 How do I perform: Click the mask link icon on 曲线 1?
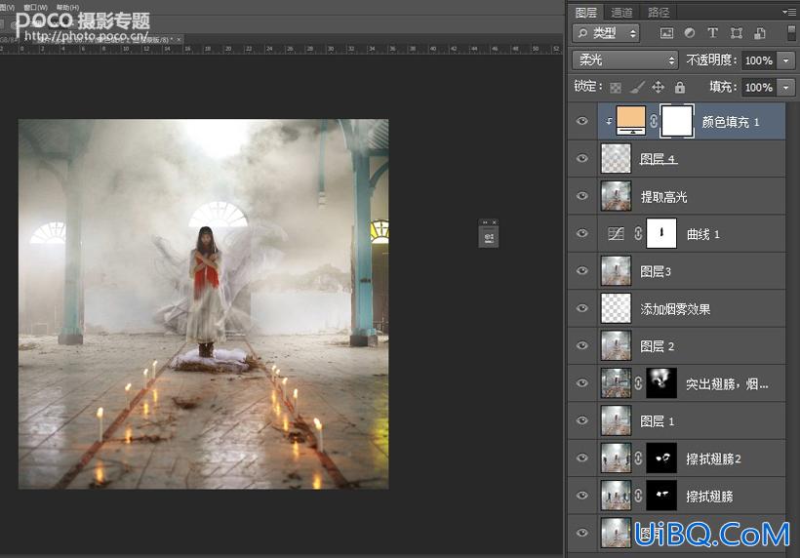tap(638, 233)
